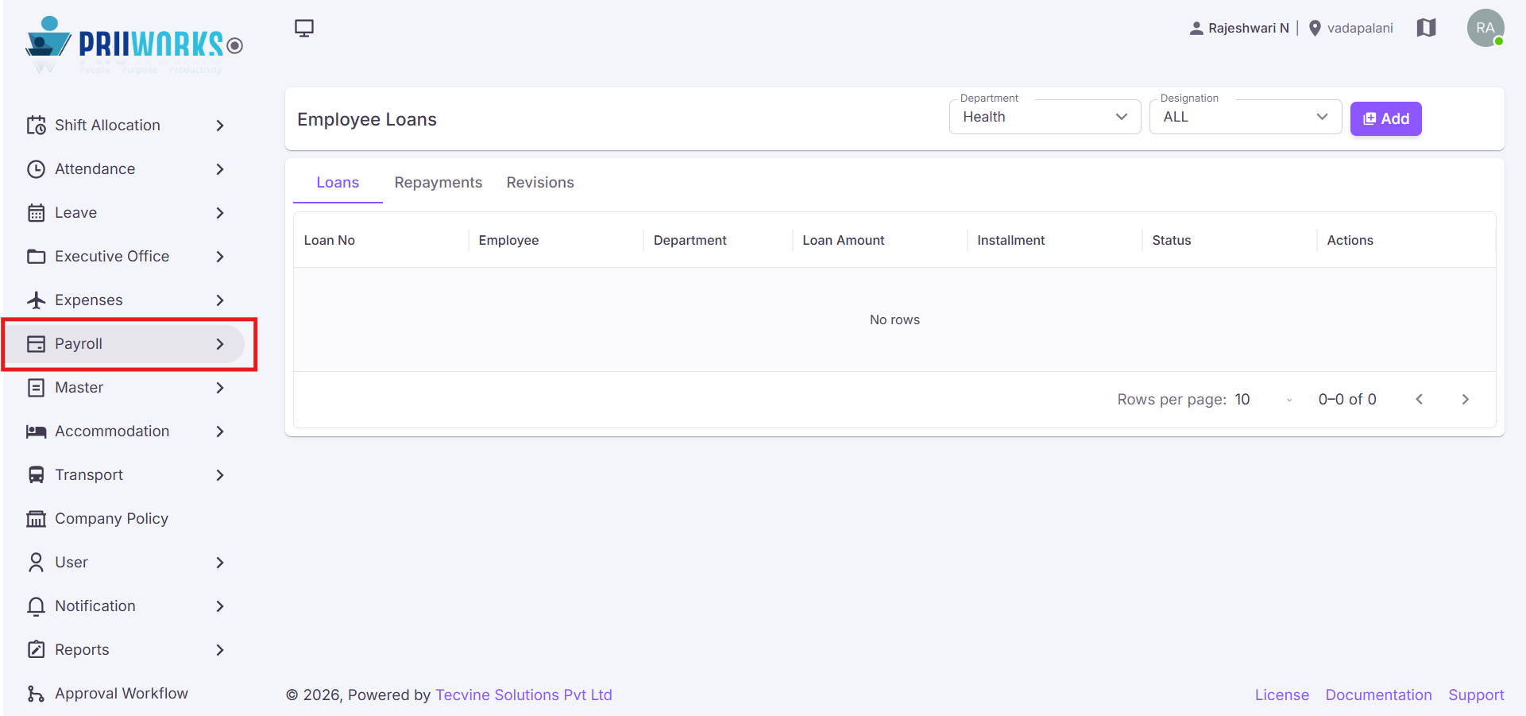Switch to the Repayments tab
This screenshot has height=716, width=1526.
click(x=438, y=183)
